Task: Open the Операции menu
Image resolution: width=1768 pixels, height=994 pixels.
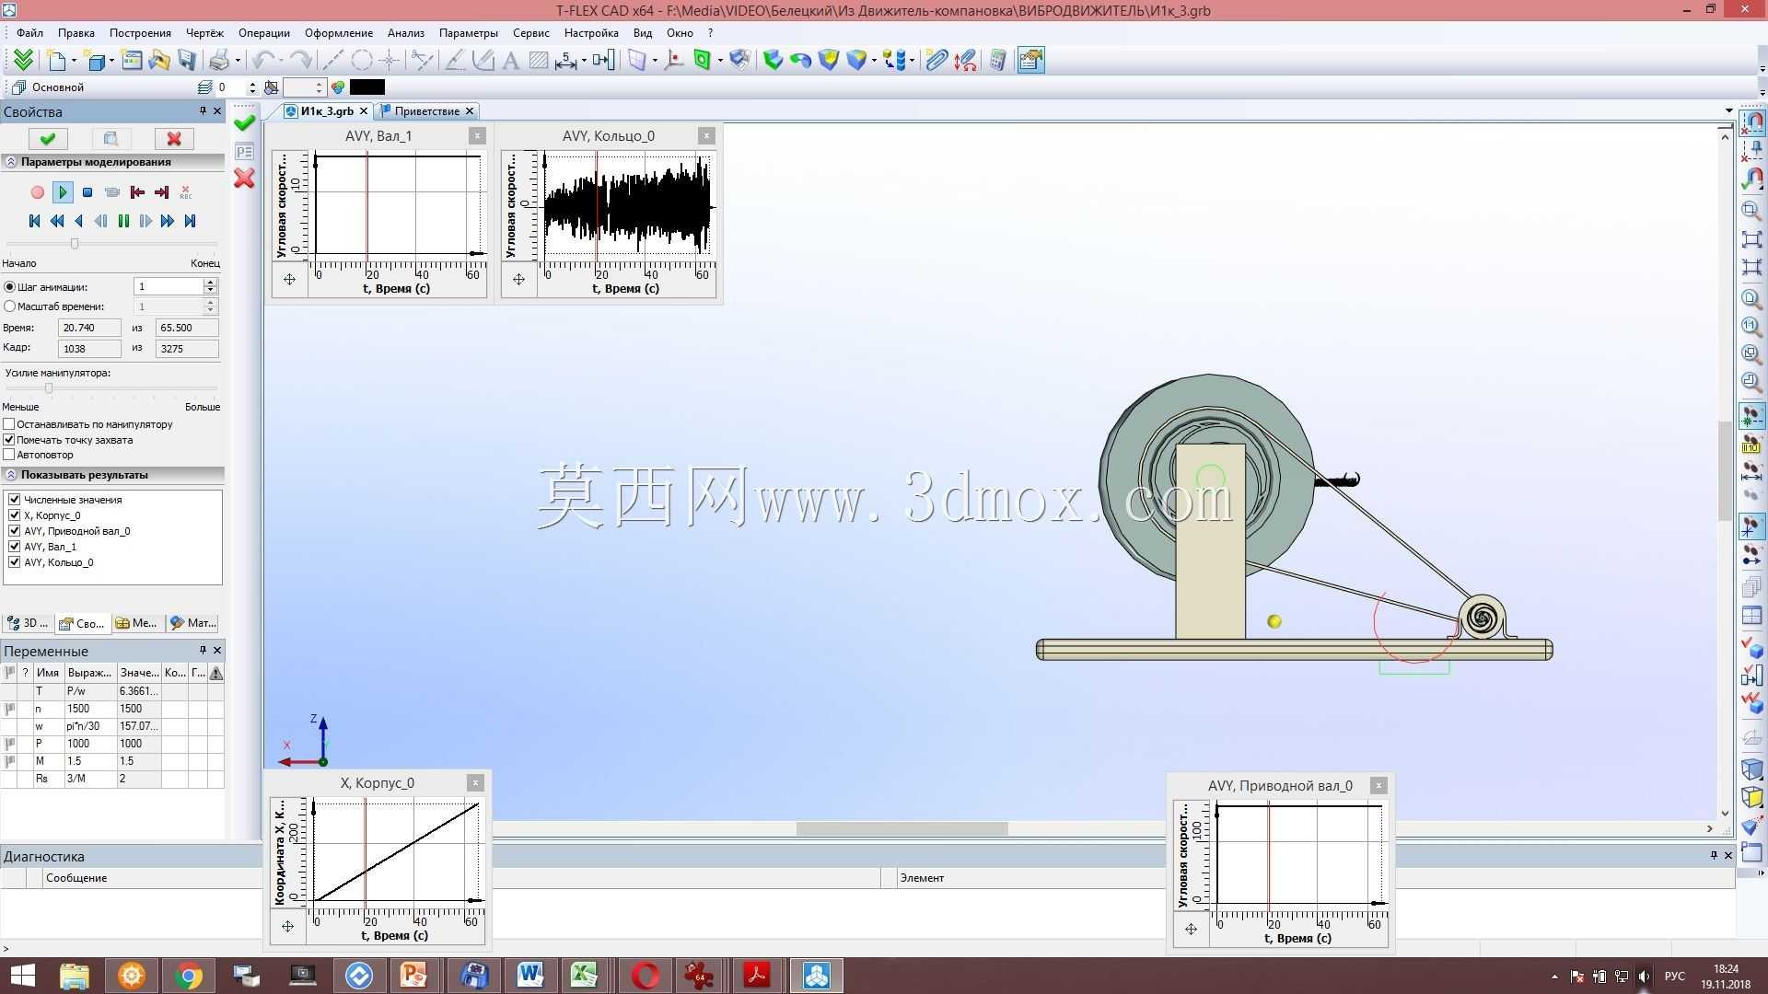Action: 264,33
